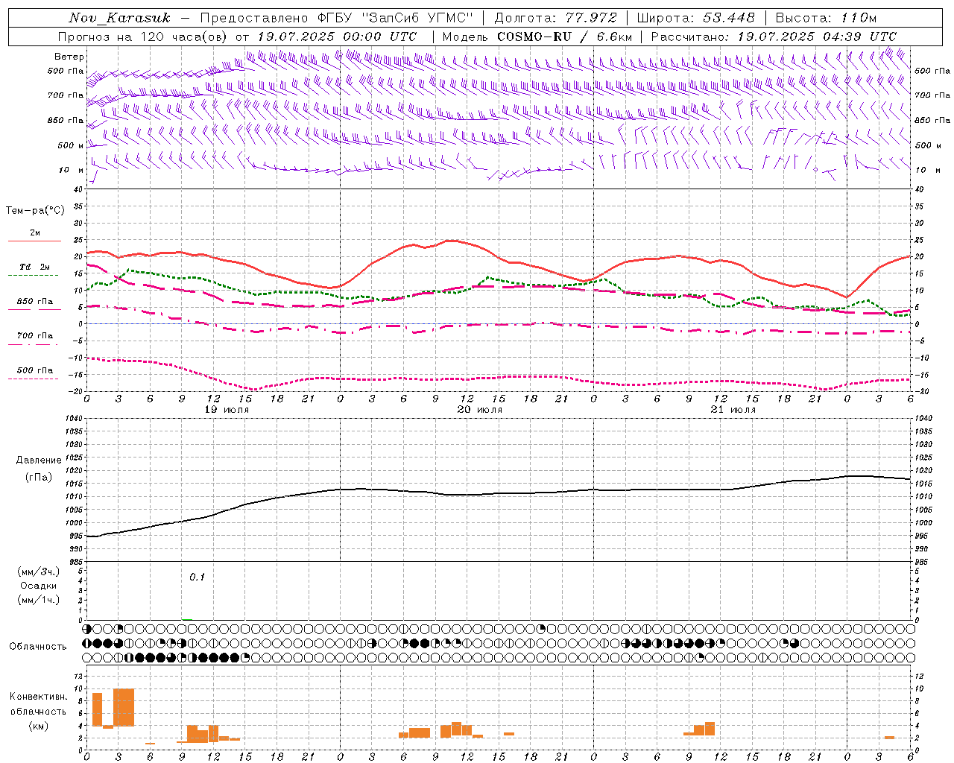
Task: Click the 'Широта: 53.448' latitude value
Action: click(696, 18)
